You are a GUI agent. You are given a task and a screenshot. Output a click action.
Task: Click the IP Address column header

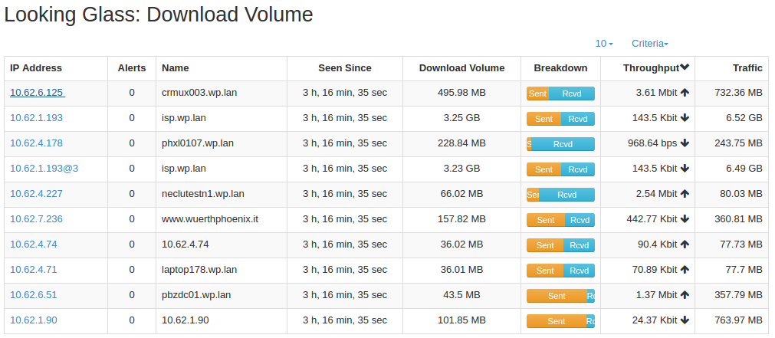(x=36, y=68)
